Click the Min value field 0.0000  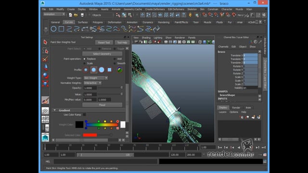90,99
